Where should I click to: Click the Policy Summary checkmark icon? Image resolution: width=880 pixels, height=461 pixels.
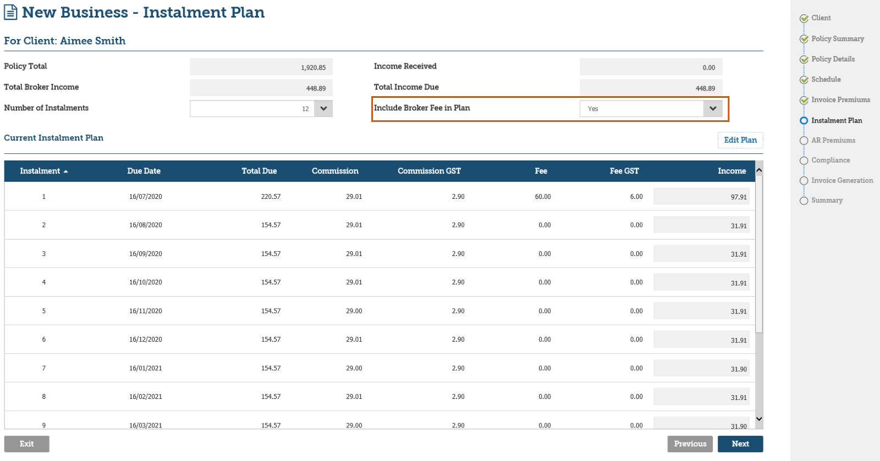pyautogui.click(x=804, y=39)
